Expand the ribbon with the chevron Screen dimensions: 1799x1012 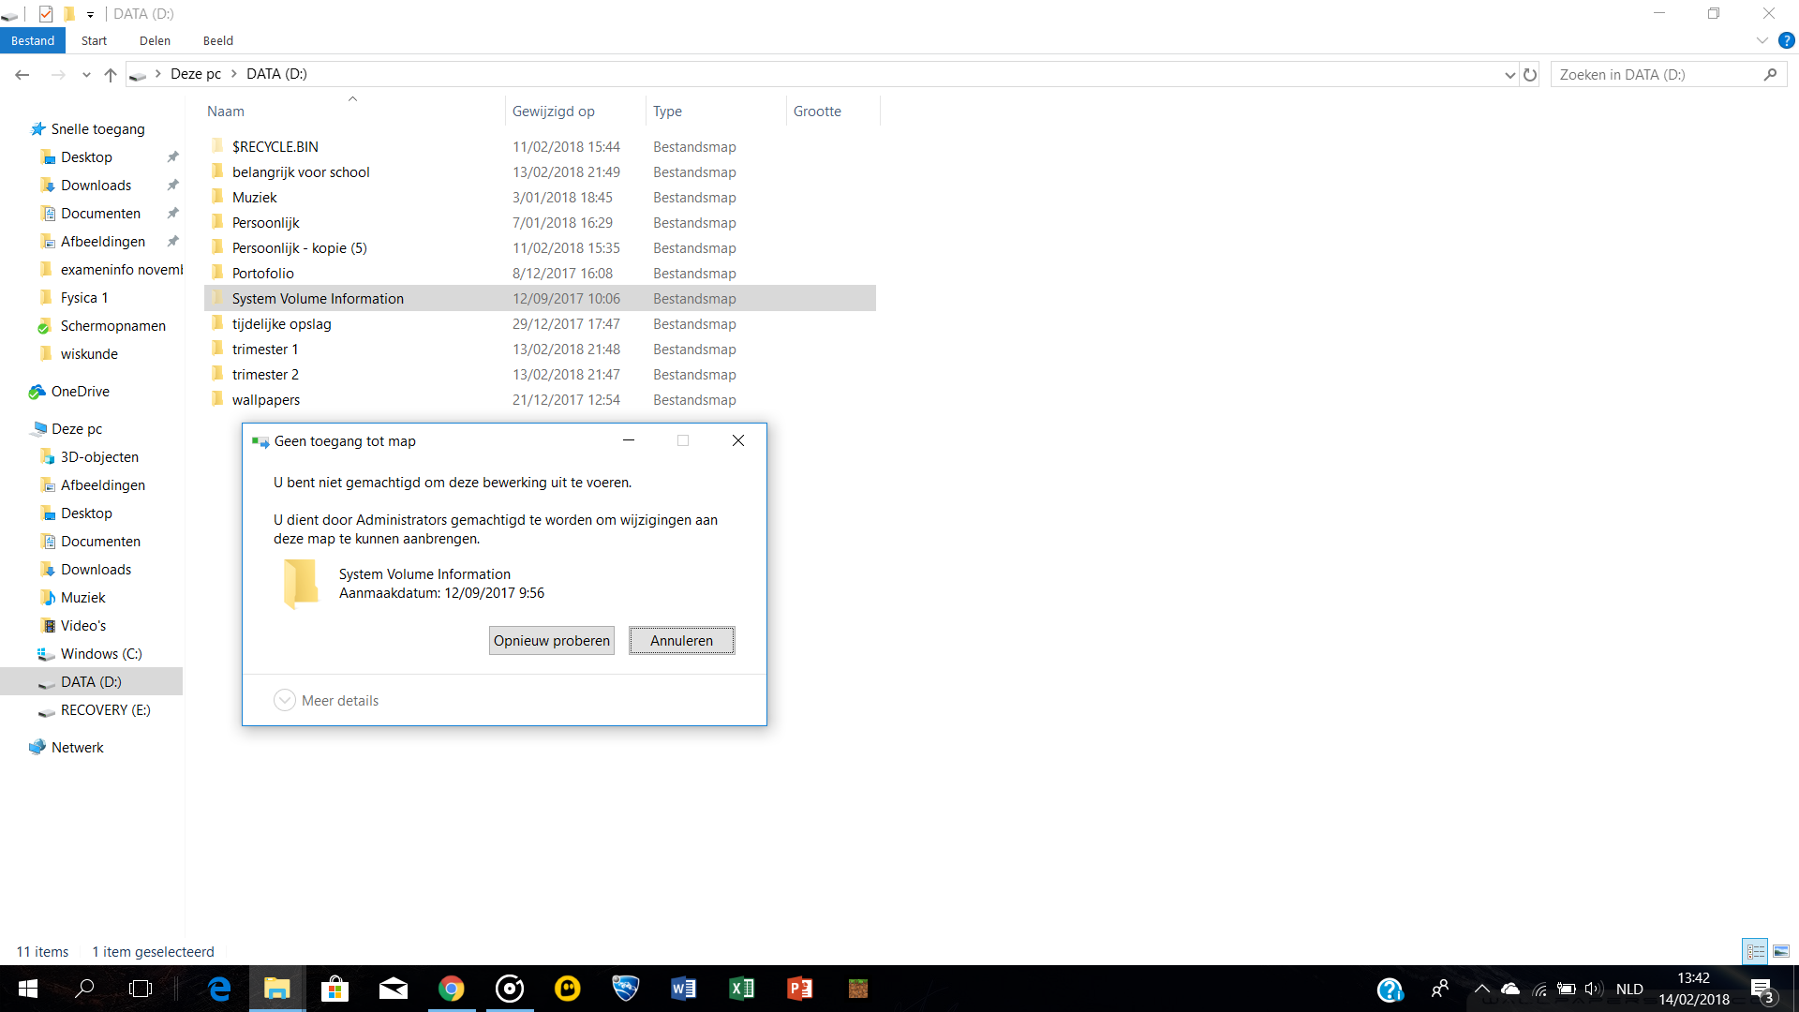pos(1762,40)
